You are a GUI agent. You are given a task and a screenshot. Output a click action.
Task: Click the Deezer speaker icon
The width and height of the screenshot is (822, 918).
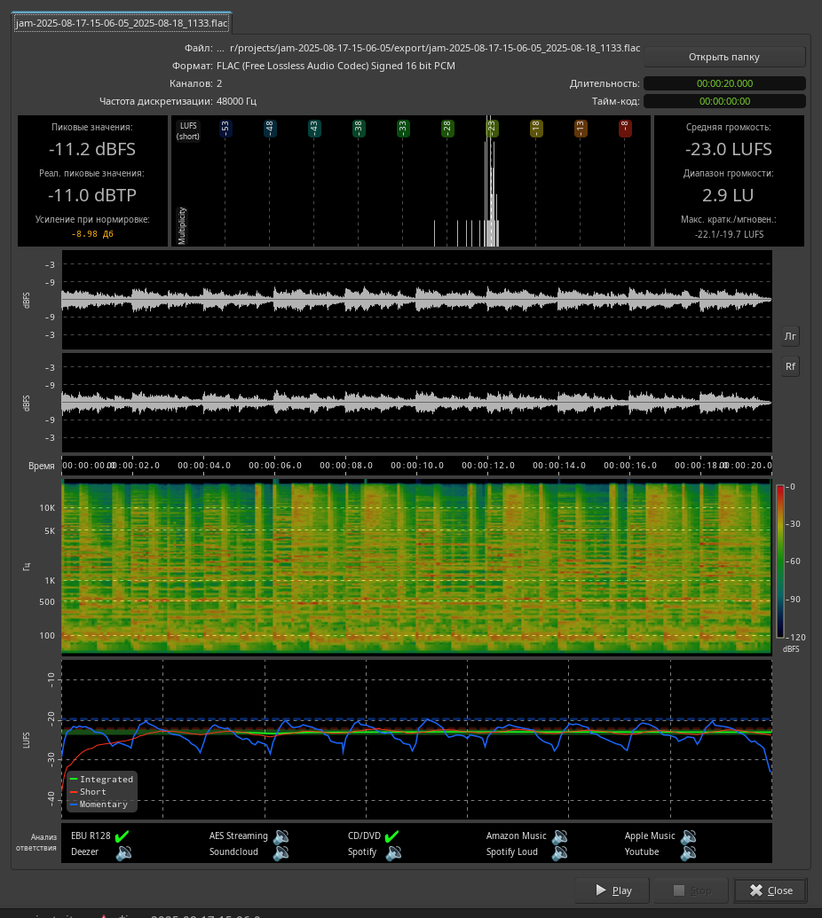tap(123, 852)
